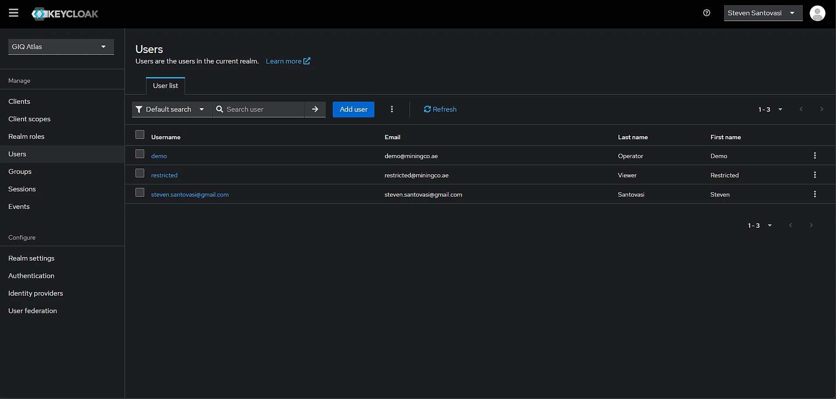This screenshot has height=399, width=836.
Task: Click the user avatar icon
Action: (817, 13)
